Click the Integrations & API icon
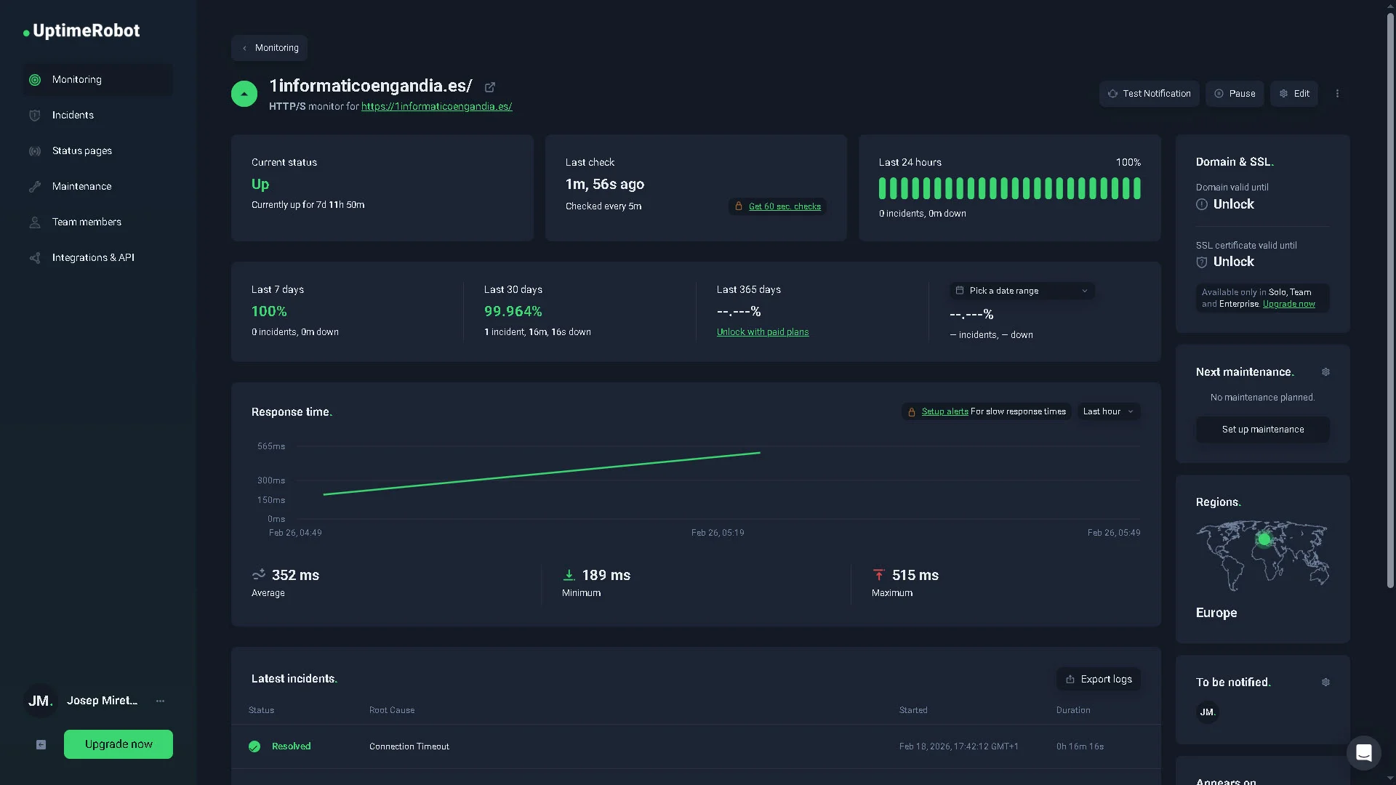 35,258
